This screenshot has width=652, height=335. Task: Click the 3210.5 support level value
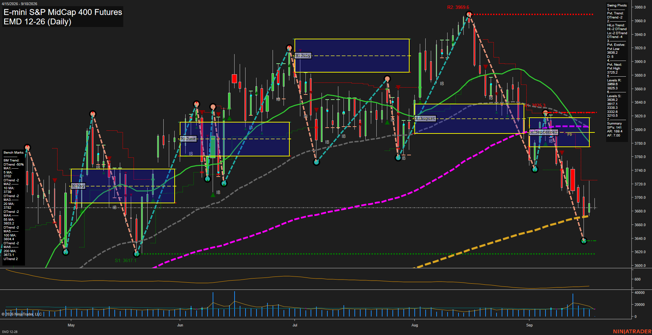[612, 116]
